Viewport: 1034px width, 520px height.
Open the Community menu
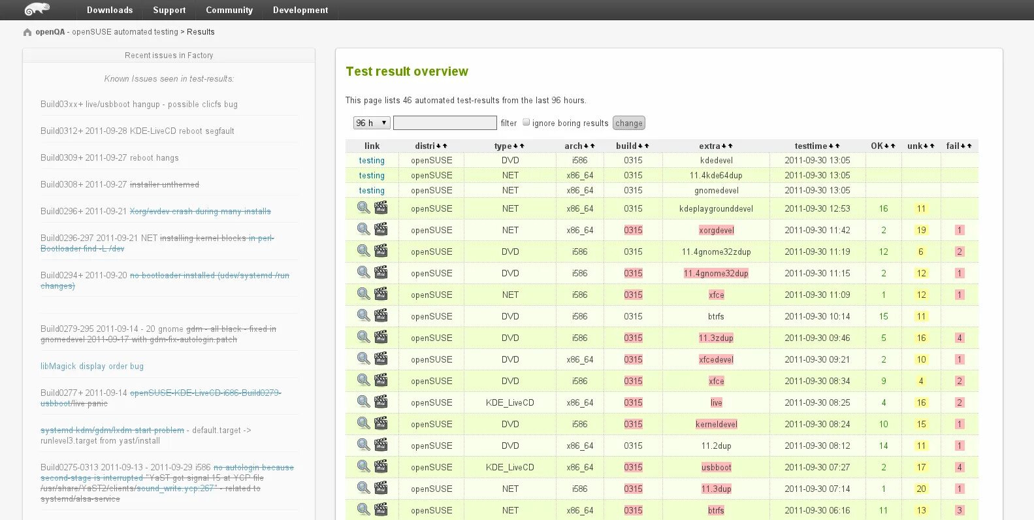coord(229,10)
